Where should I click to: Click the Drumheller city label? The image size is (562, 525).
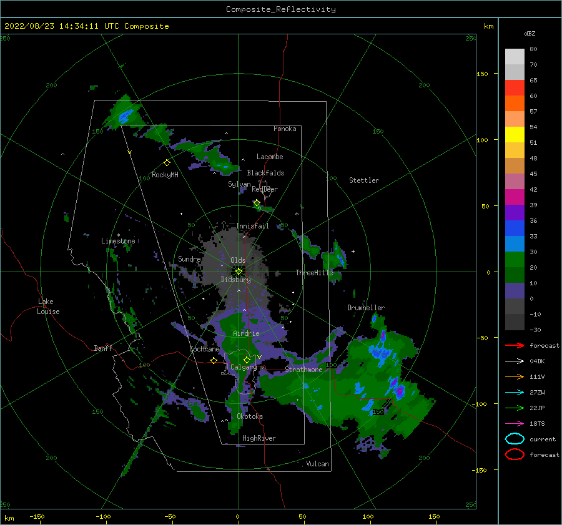(x=366, y=308)
